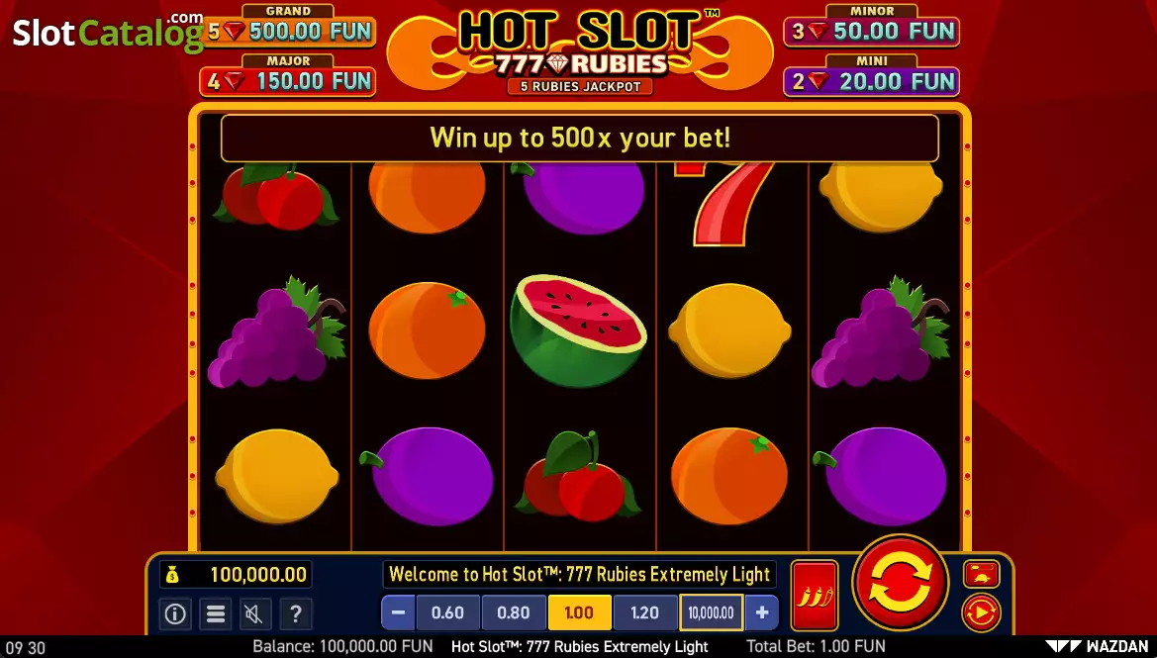Choose the 1.00 bet value
This screenshot has height=658, width=1157.
tap(579, 613)
